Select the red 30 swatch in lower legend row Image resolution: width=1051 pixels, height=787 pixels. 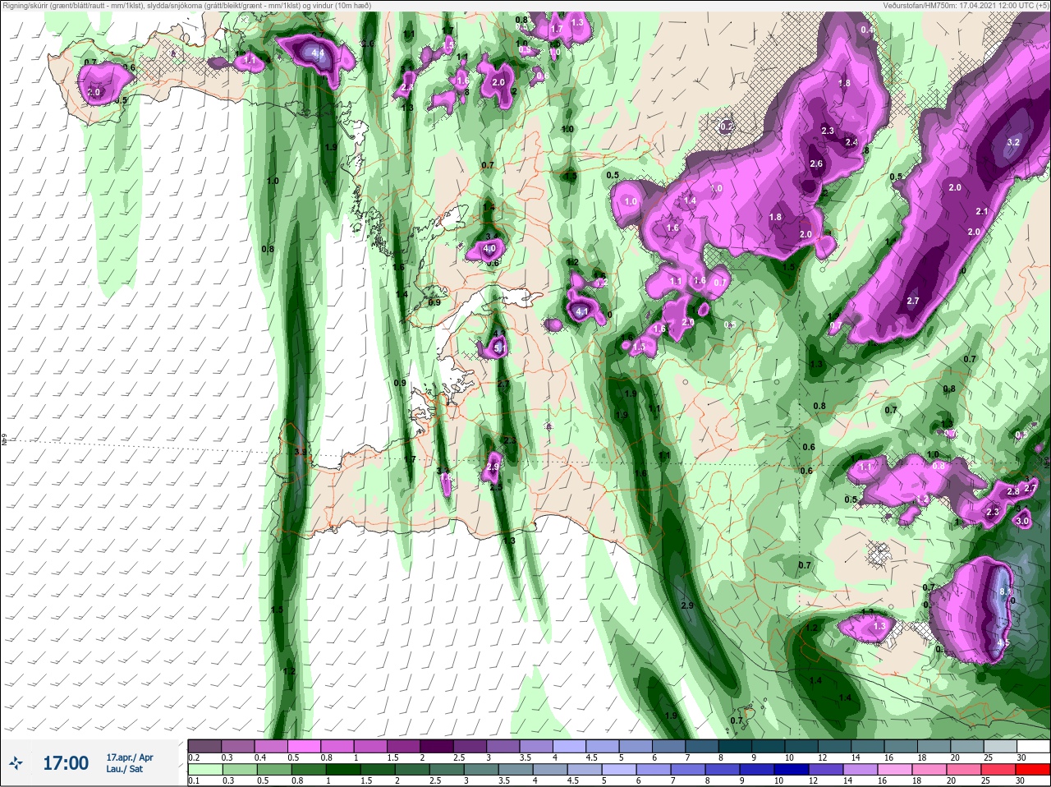point(1033,770)
